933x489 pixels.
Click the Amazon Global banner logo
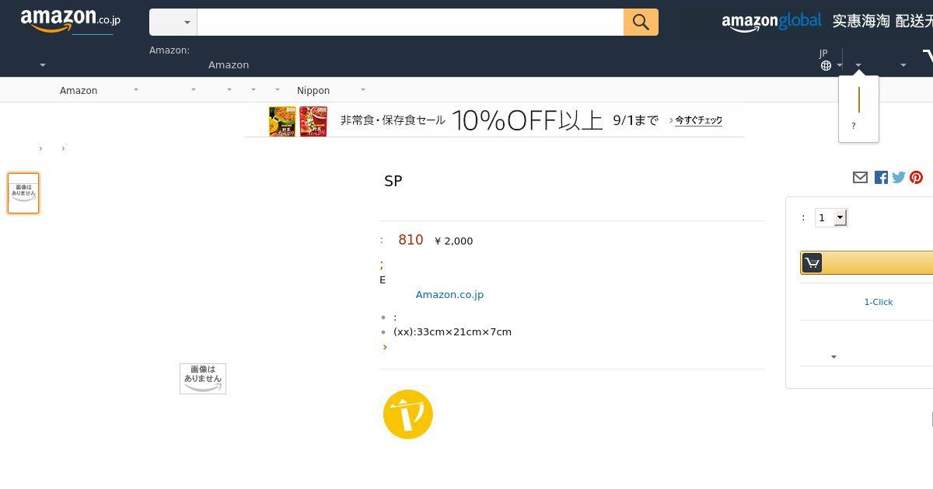tap(771, 22)
